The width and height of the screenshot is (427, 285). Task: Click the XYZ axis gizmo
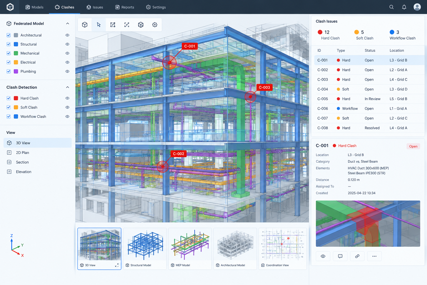click(17, 246)
